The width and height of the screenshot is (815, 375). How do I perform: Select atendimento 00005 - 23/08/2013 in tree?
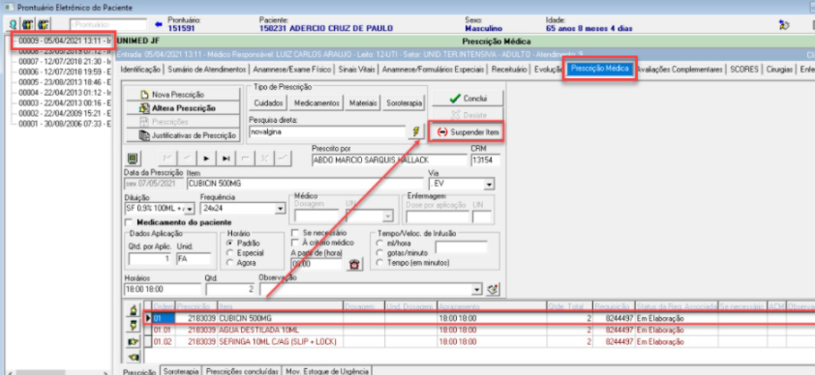click(x=65, y=82)
